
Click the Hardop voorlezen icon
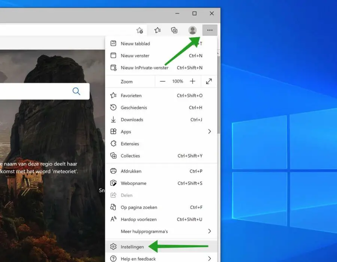point(113,219)
